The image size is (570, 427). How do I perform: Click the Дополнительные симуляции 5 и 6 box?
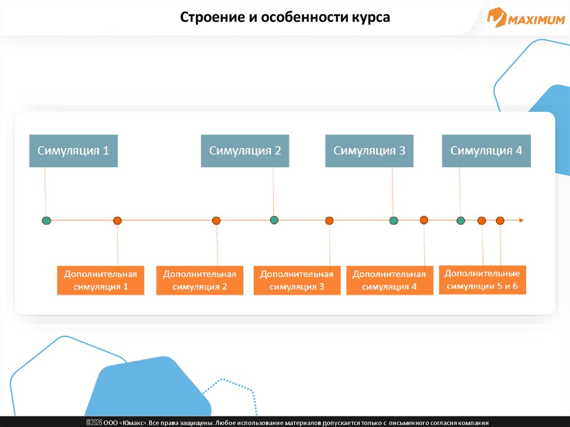click(x=483, y=279)
